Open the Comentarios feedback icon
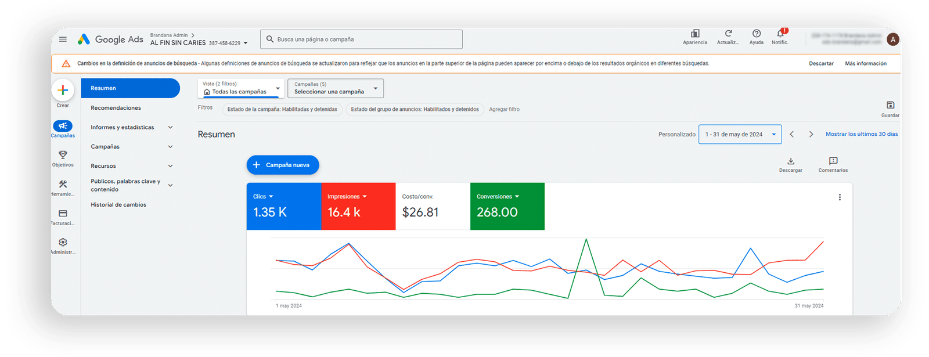This screenshot has width=929, height=357. point(833,161)
